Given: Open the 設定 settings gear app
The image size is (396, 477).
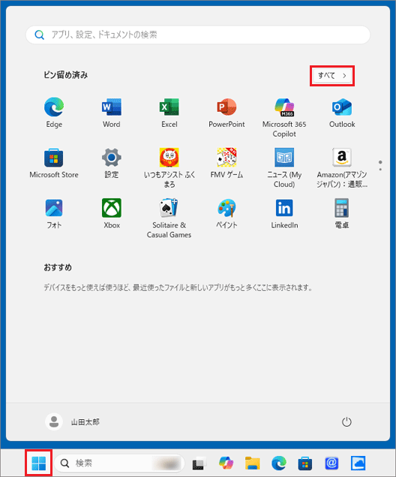Looking at the screenshot, I should 112,163.
